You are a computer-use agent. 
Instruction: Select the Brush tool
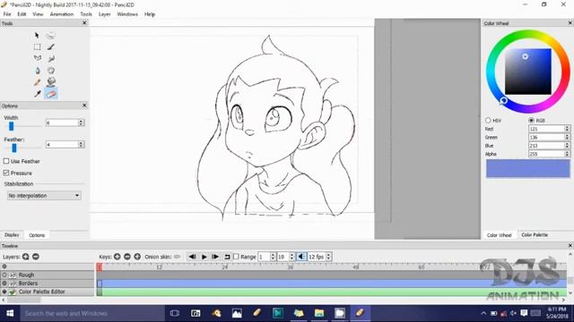click(51, 47)
